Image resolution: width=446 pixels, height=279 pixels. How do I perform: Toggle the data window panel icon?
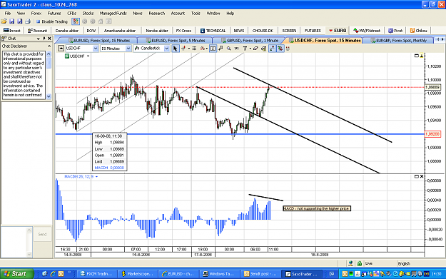(213, 49)
